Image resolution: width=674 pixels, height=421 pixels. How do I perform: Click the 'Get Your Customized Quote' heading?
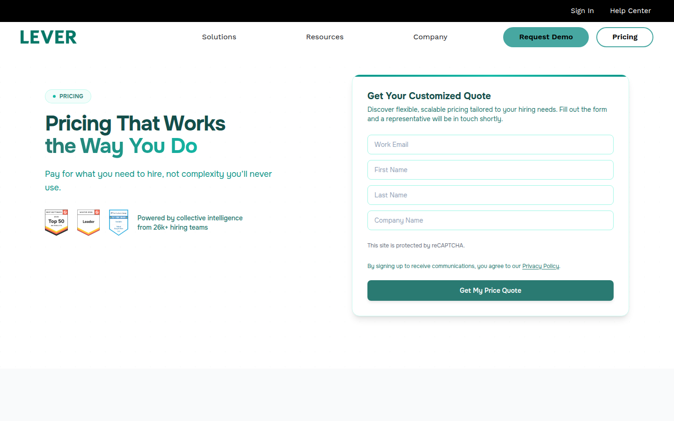click(x=429, y=96)
